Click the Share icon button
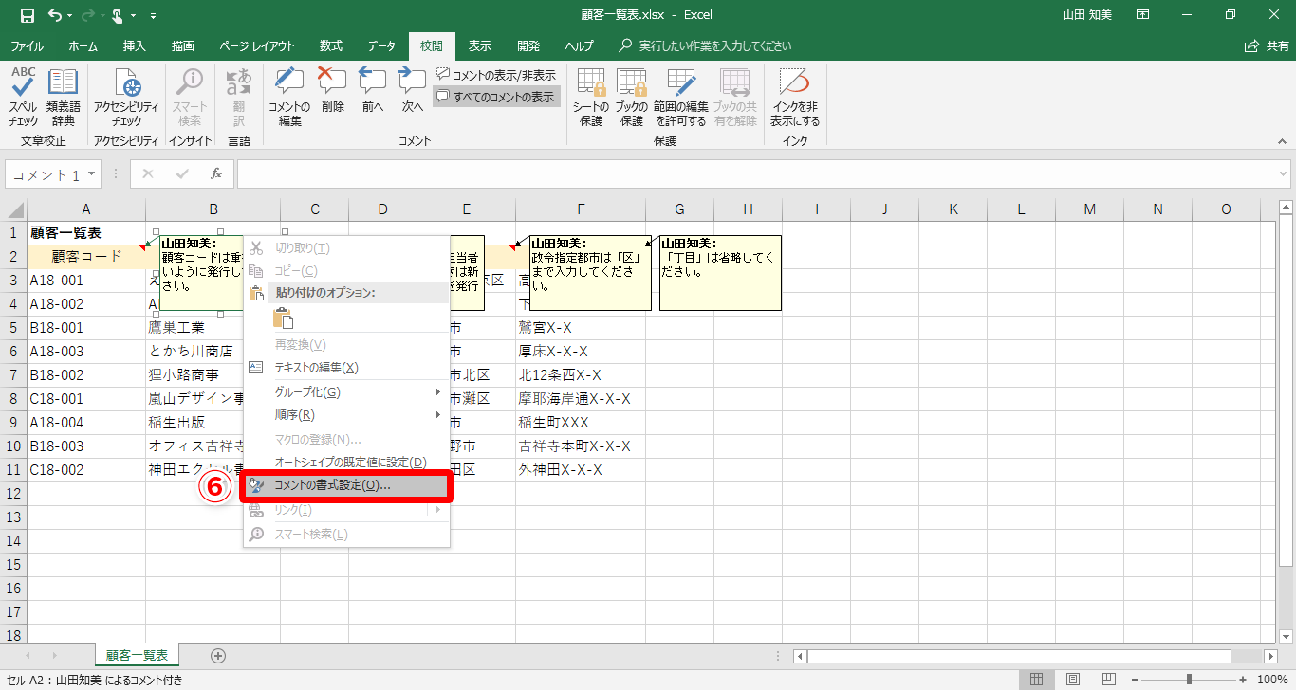 point(1267,45)
